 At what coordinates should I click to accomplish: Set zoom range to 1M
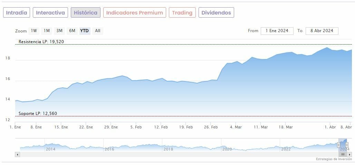point(47,31)
